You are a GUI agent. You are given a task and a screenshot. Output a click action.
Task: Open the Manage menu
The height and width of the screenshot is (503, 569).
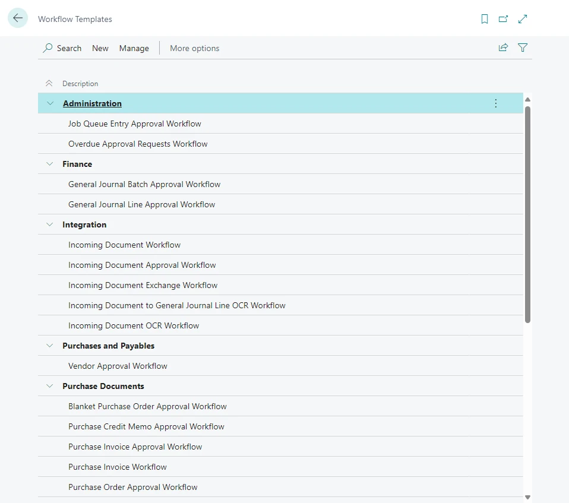tap(134, 48)
